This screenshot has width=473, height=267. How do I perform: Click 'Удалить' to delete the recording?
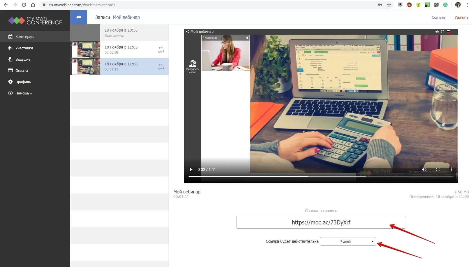click(x=461, y=17)
